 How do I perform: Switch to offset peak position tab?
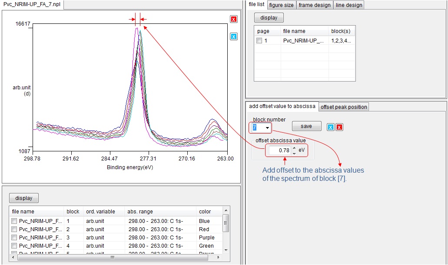pyautogui.click(x=344, y=107)
